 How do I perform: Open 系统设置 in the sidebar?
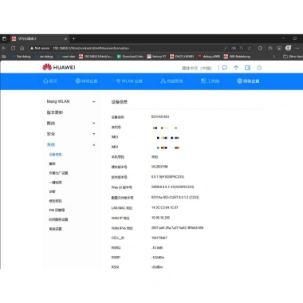(x=55, y=229)
